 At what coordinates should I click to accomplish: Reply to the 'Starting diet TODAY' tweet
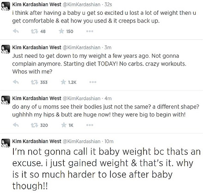(16, 82)
